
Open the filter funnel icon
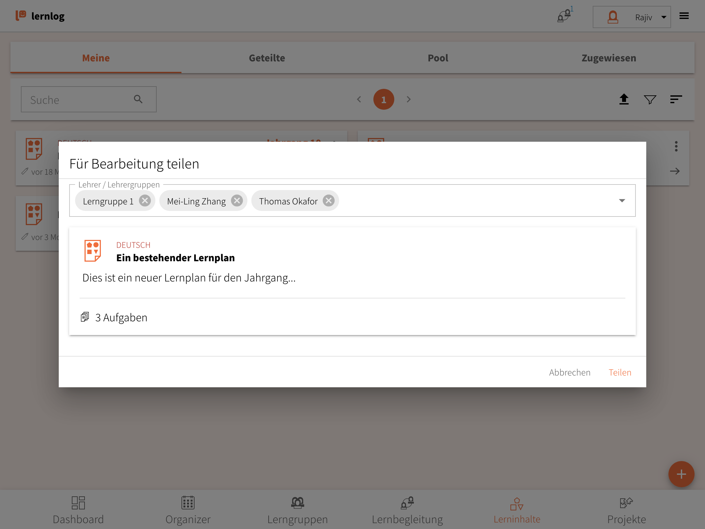point(650,99)
